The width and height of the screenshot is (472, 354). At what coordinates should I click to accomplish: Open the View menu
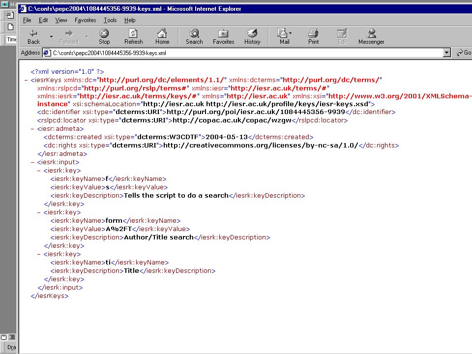[61, 20]
